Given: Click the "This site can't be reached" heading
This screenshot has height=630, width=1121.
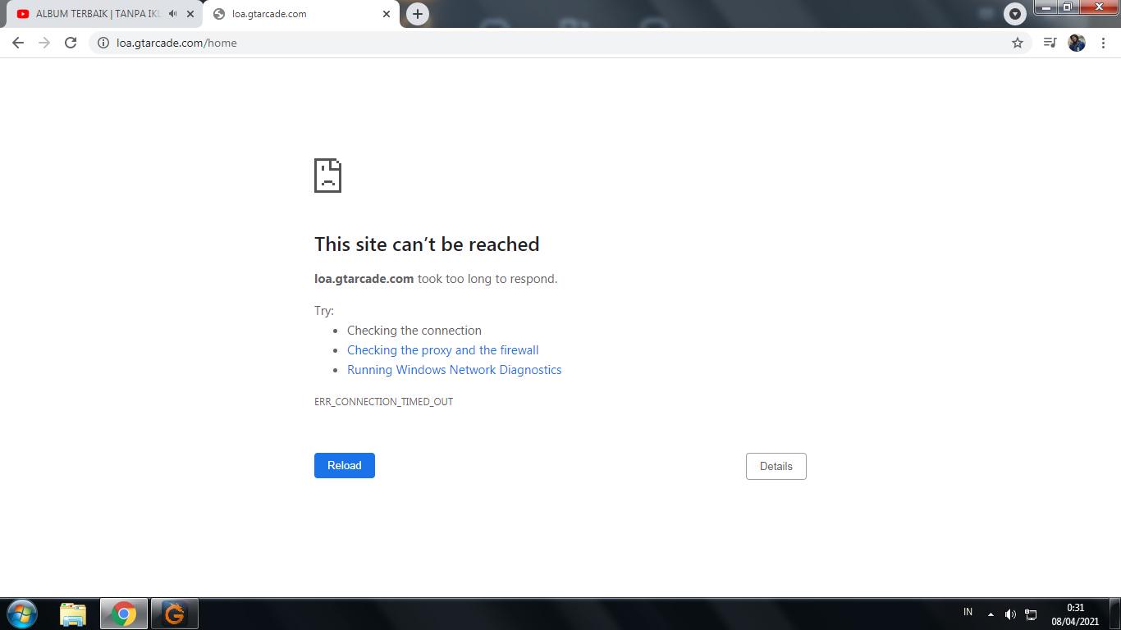Looking at the screenshot, I should tap(427, 244).
